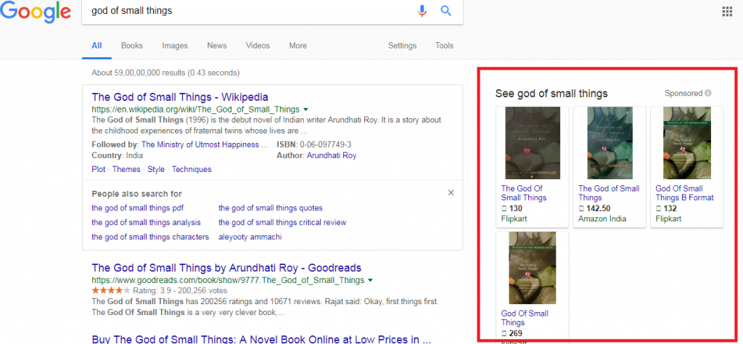The height and width of the screenshot is (344, 743).
Task: Click the Amazon India seller text
Action: click(602, 218)
